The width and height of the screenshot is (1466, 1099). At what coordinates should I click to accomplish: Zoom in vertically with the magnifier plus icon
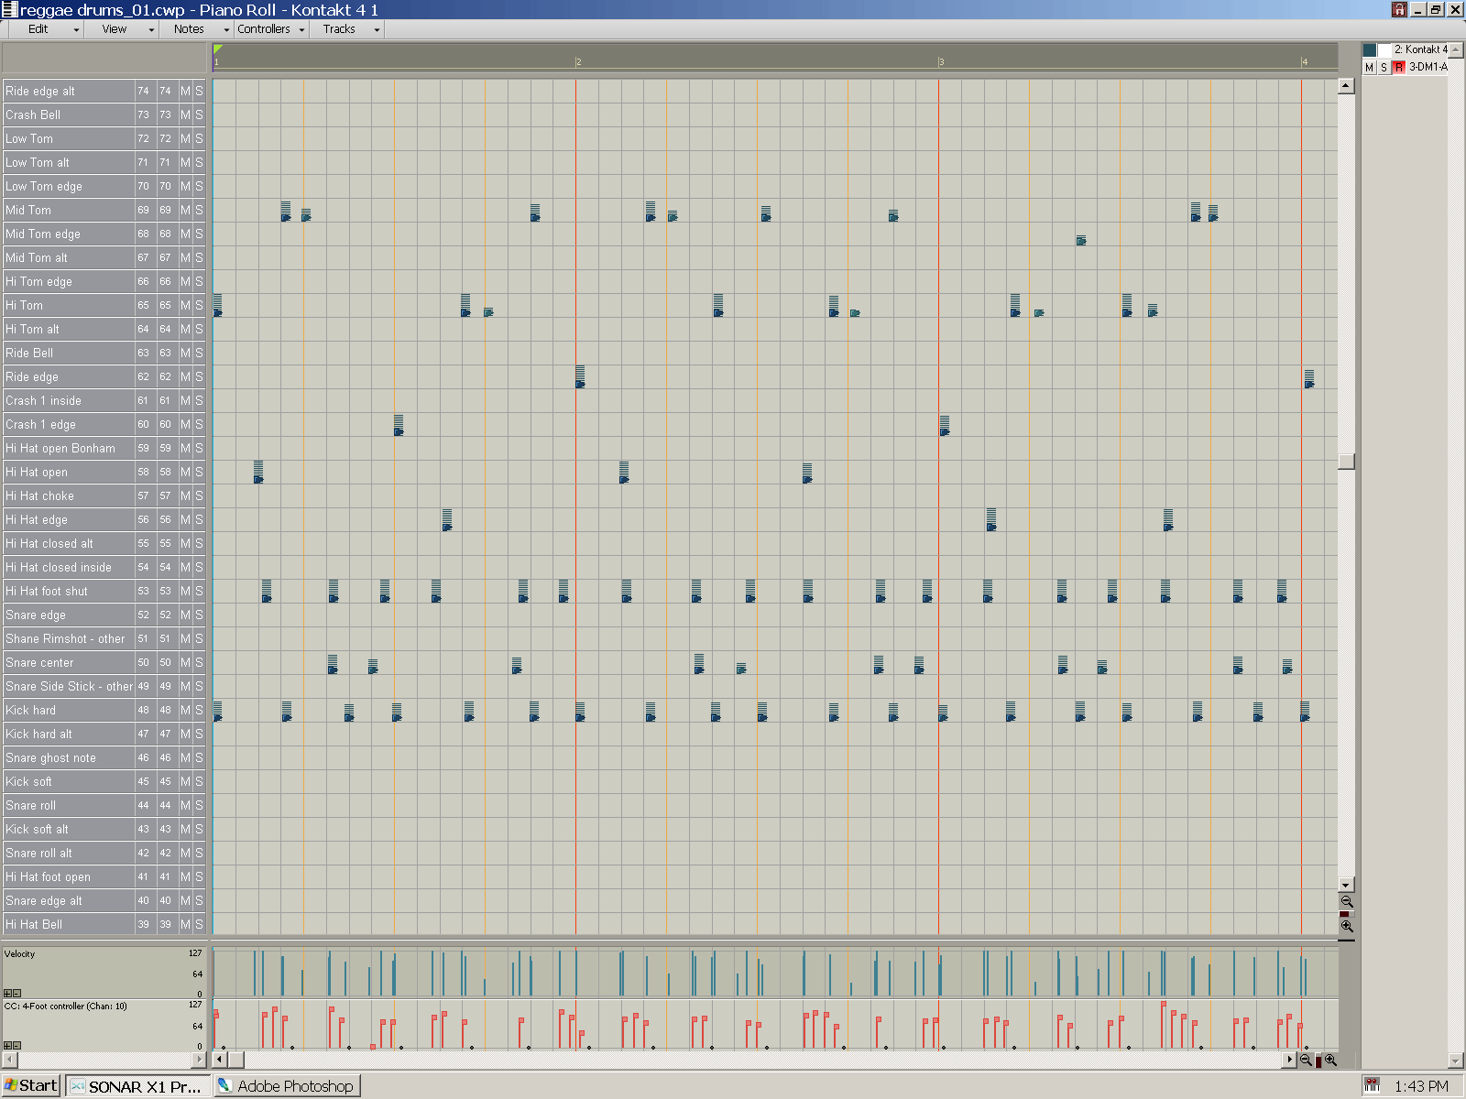(x=1346, y=927)
